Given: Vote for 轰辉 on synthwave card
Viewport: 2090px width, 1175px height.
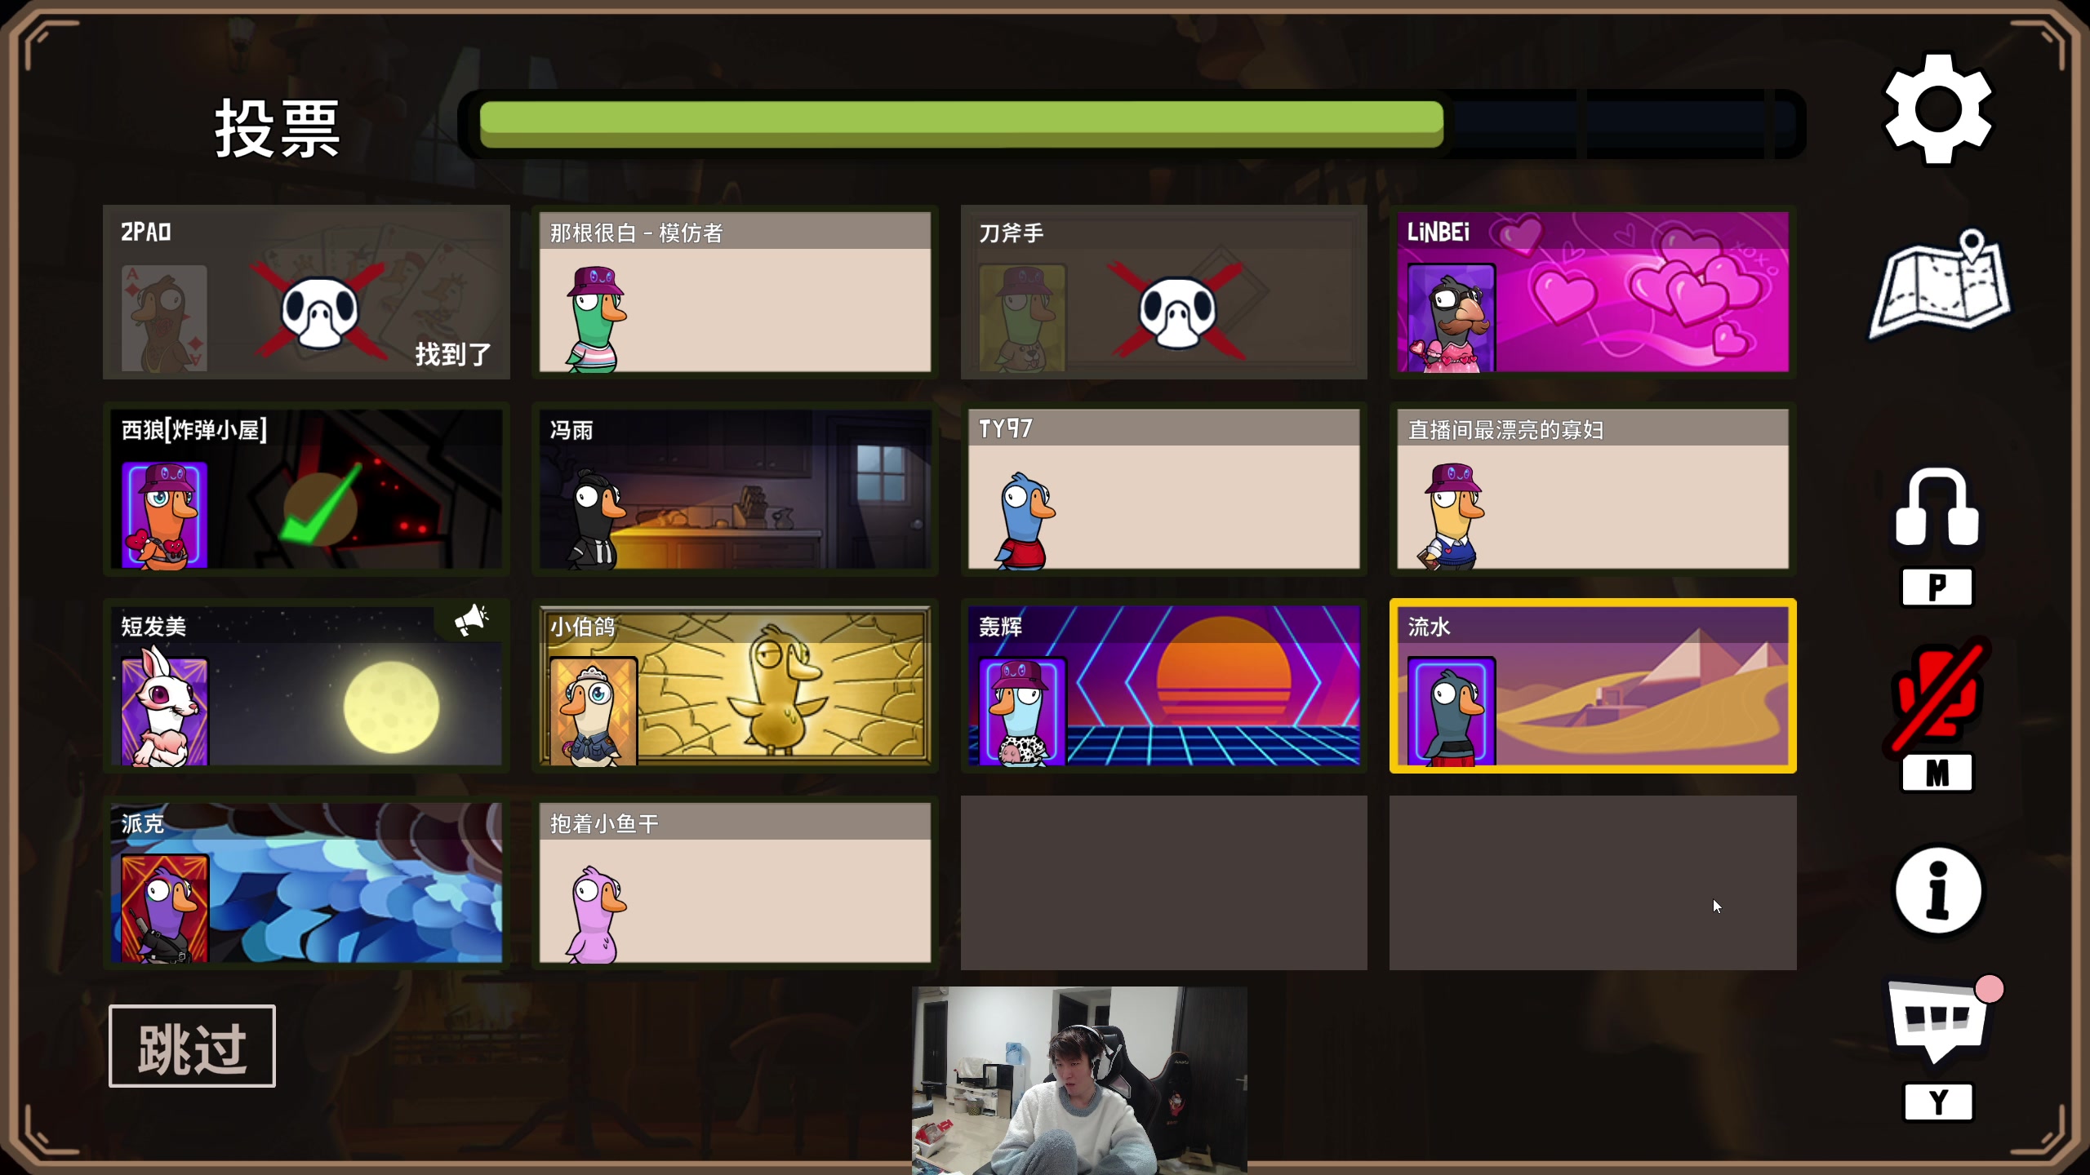Looking at the screenshot, I should coord(1163,685).
